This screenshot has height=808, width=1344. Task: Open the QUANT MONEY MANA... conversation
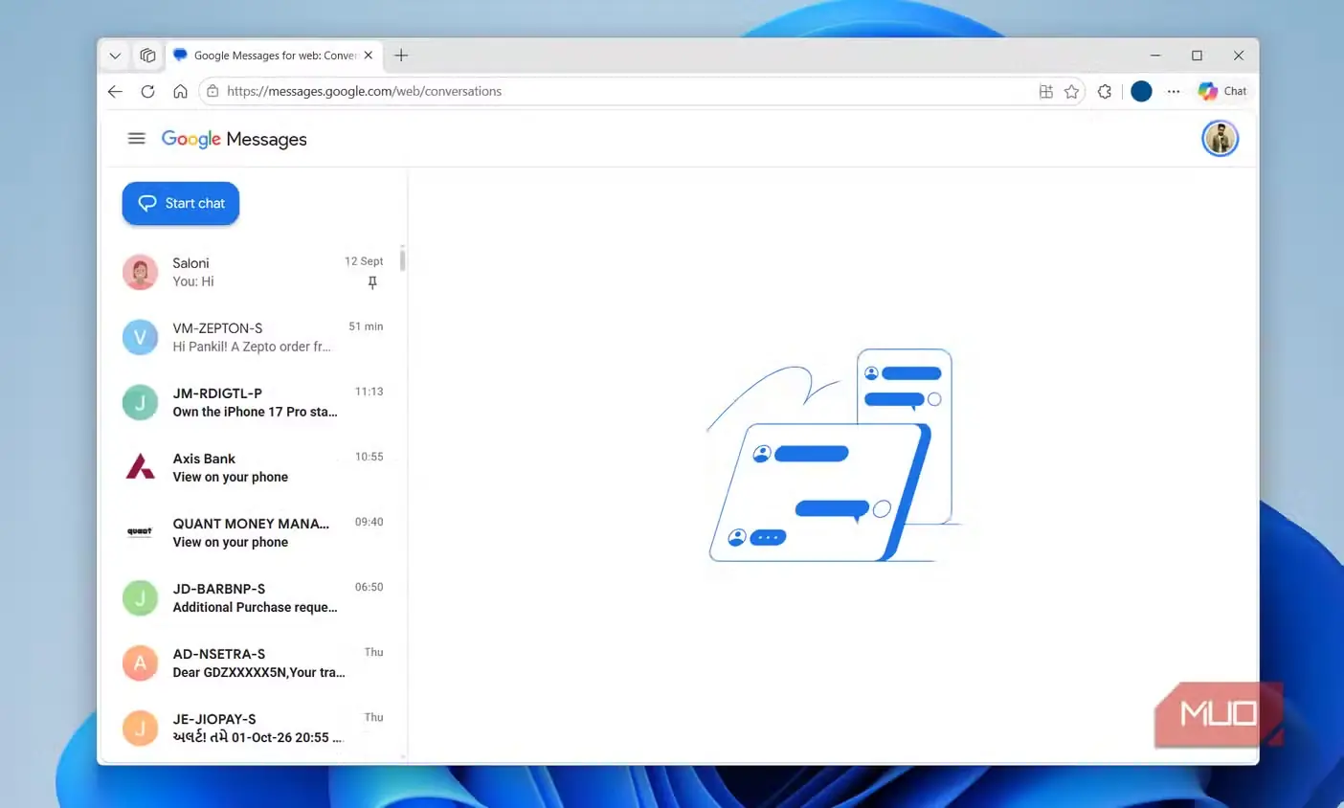point(255,532)
